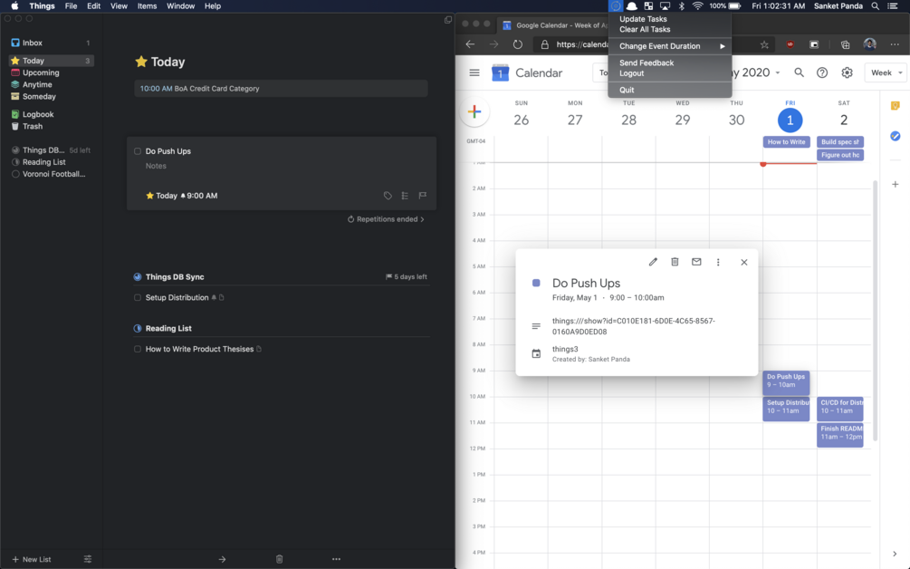Open Google Calendar main menu hamburger
This screenshot has width=910, height=569.
point(474,73)
